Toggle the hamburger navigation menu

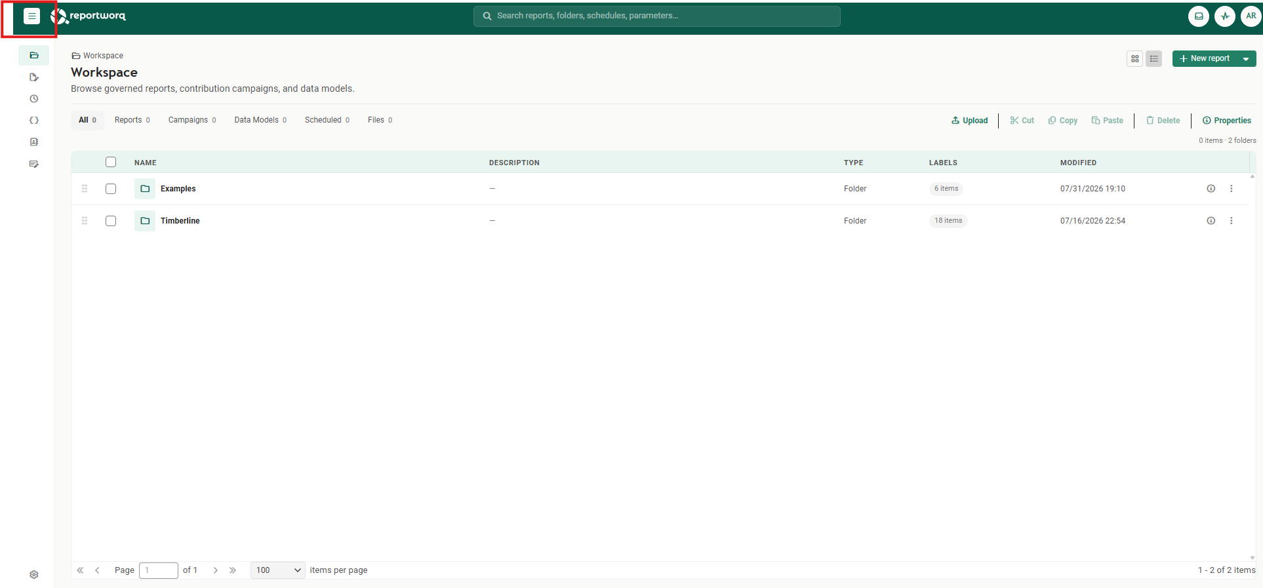(x=31, y=16)
